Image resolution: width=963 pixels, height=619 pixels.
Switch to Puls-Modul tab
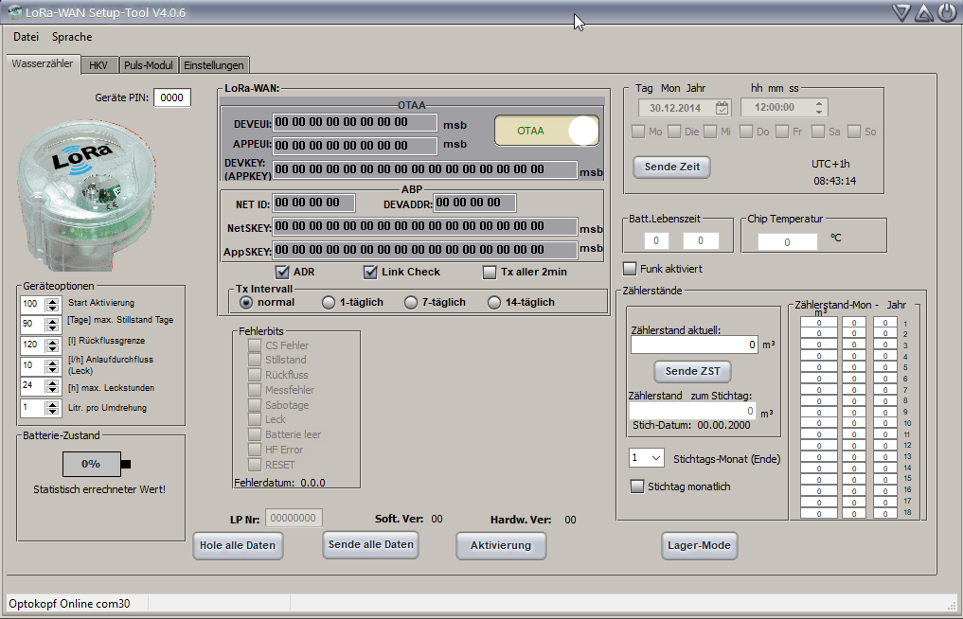coord(148,65)
